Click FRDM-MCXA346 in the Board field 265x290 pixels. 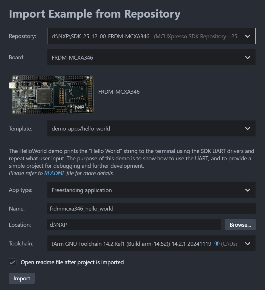point(72,58)
